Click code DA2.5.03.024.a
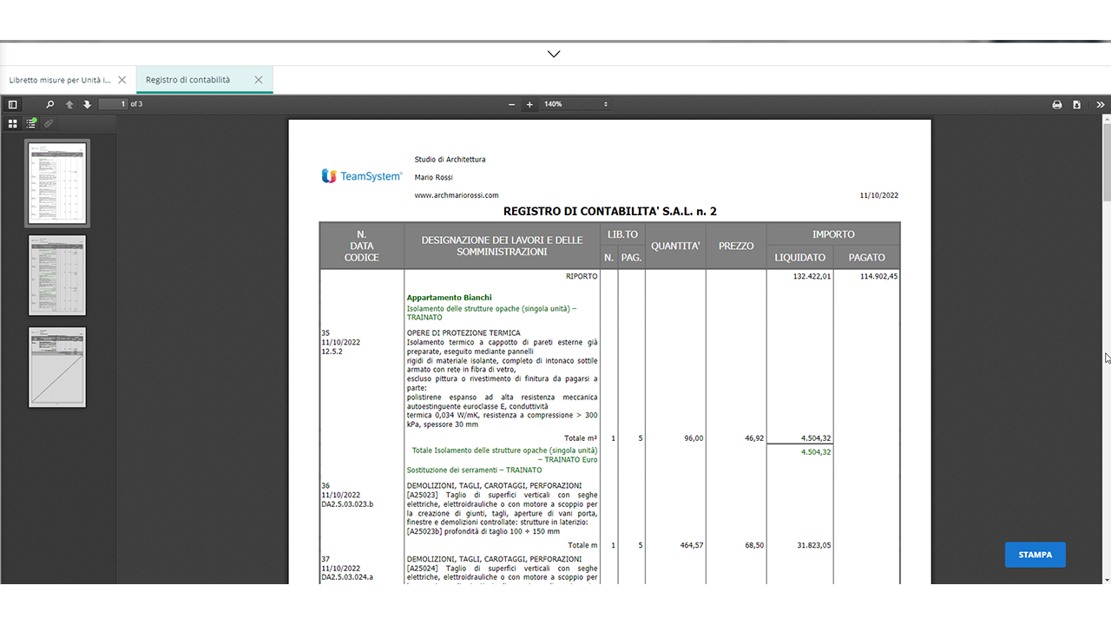This screenshot has height=625, width=1111. (x=347, y=577)
